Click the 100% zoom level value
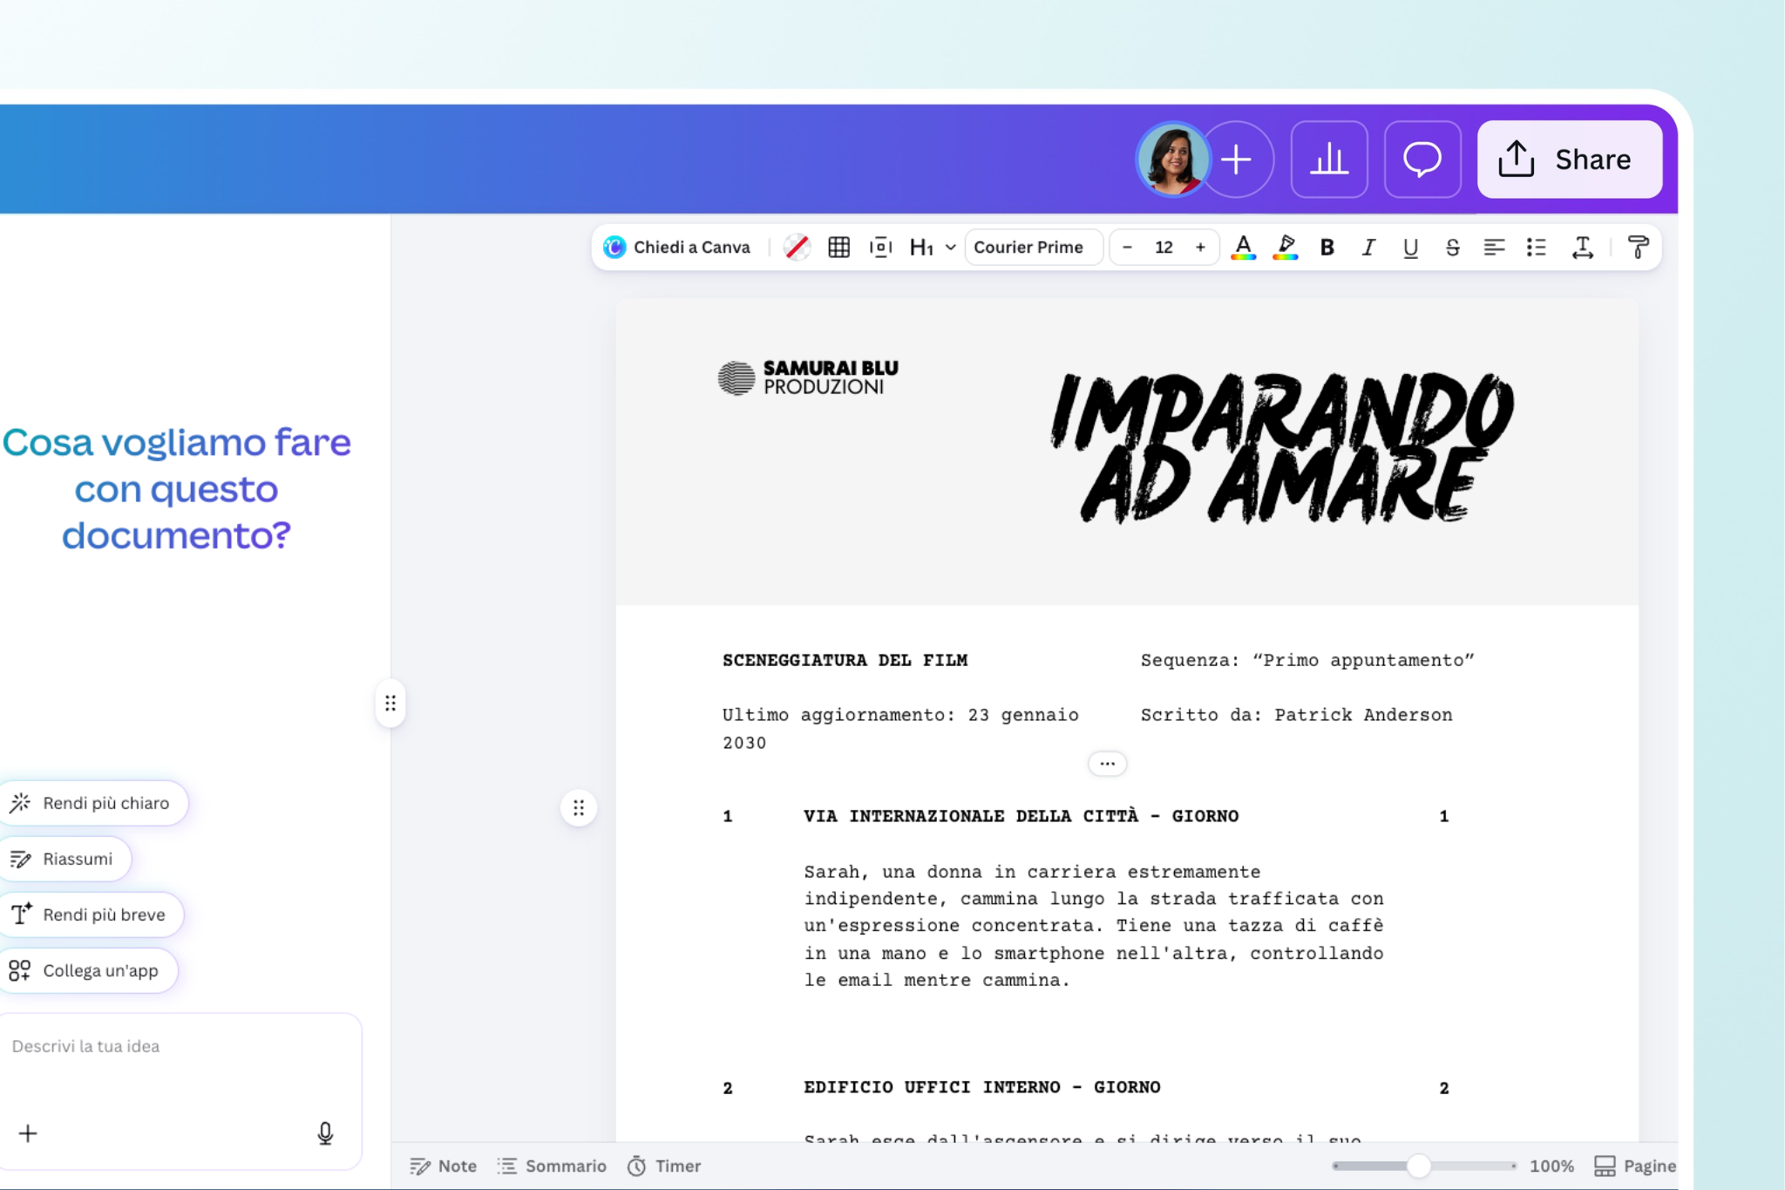The width and height of the screenshot is (1785, 1190). (x=1551, y=1166)
